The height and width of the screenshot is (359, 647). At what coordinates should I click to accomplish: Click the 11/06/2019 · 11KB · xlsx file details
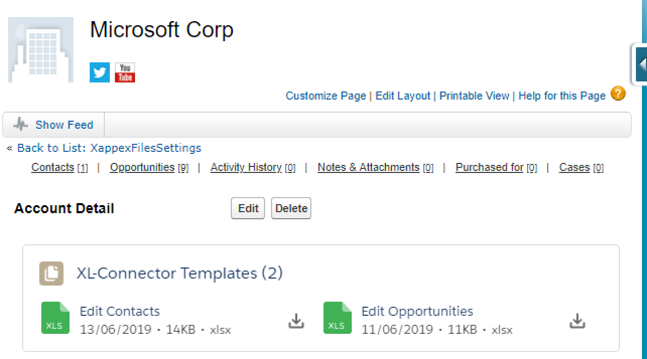click(x=437, y=330)
